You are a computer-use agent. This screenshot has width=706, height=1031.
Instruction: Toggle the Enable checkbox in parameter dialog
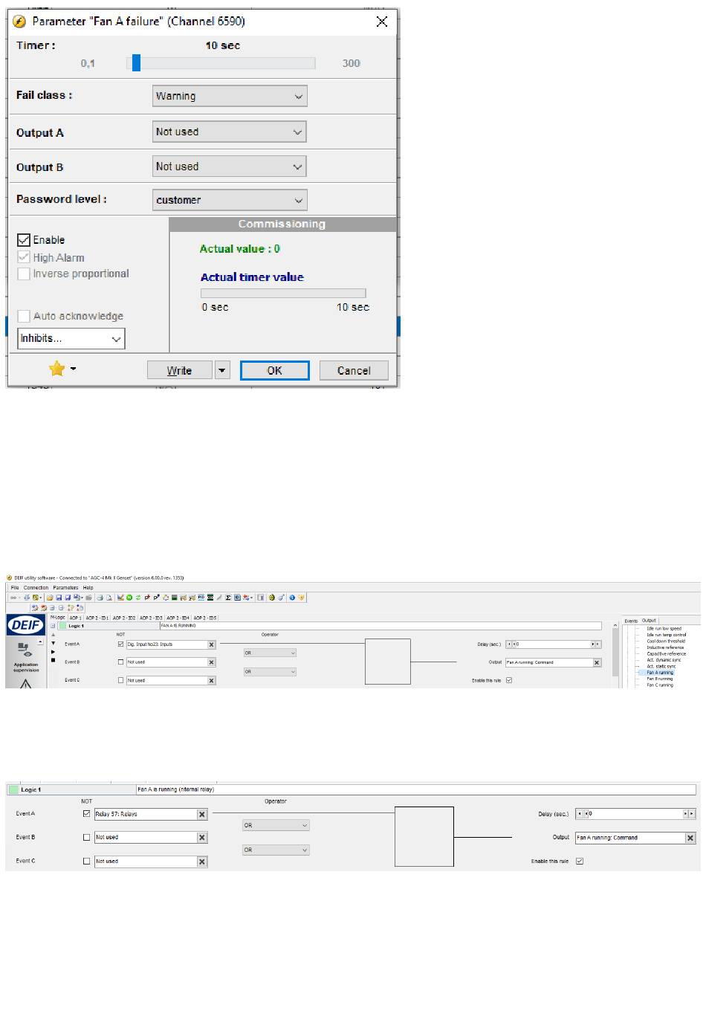(x=24, y=240)
